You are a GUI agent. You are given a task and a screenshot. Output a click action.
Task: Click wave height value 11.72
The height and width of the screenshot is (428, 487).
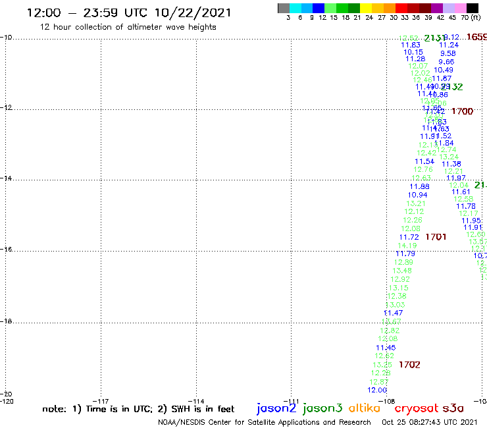tap(409, 237)
